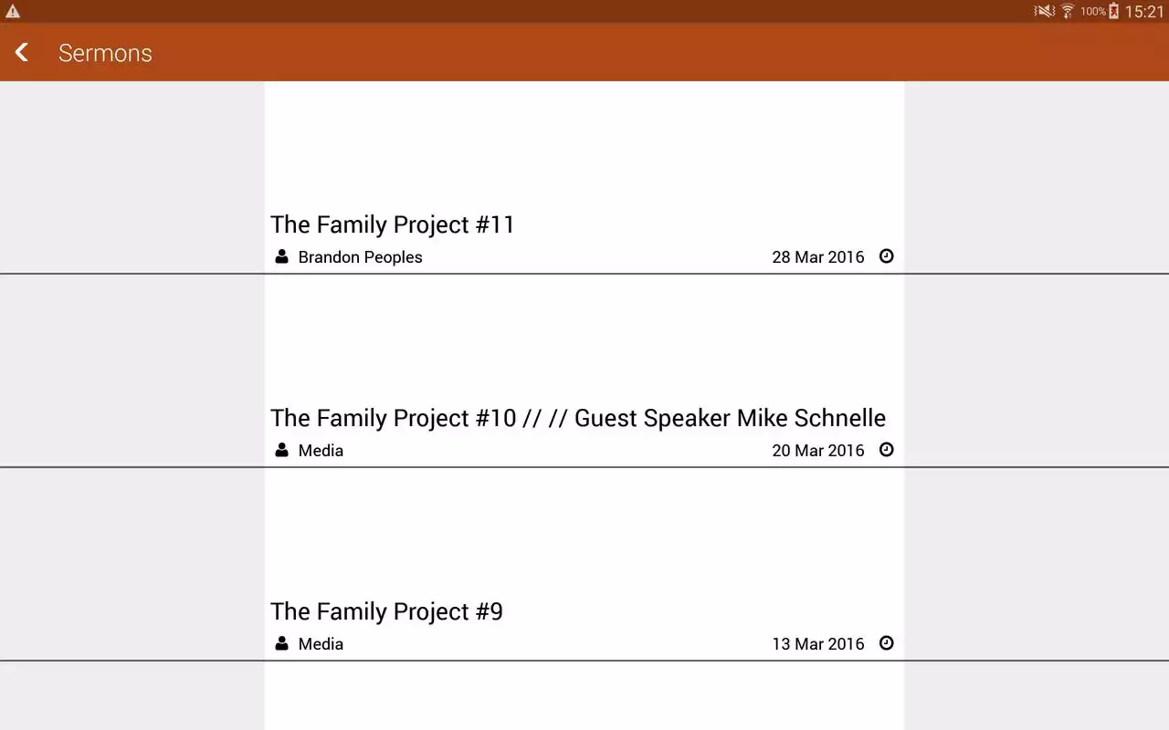Tap the Wi-Fi icon in status bar
This screenshot has height=730, width=1169.
tap(1067, 11)
